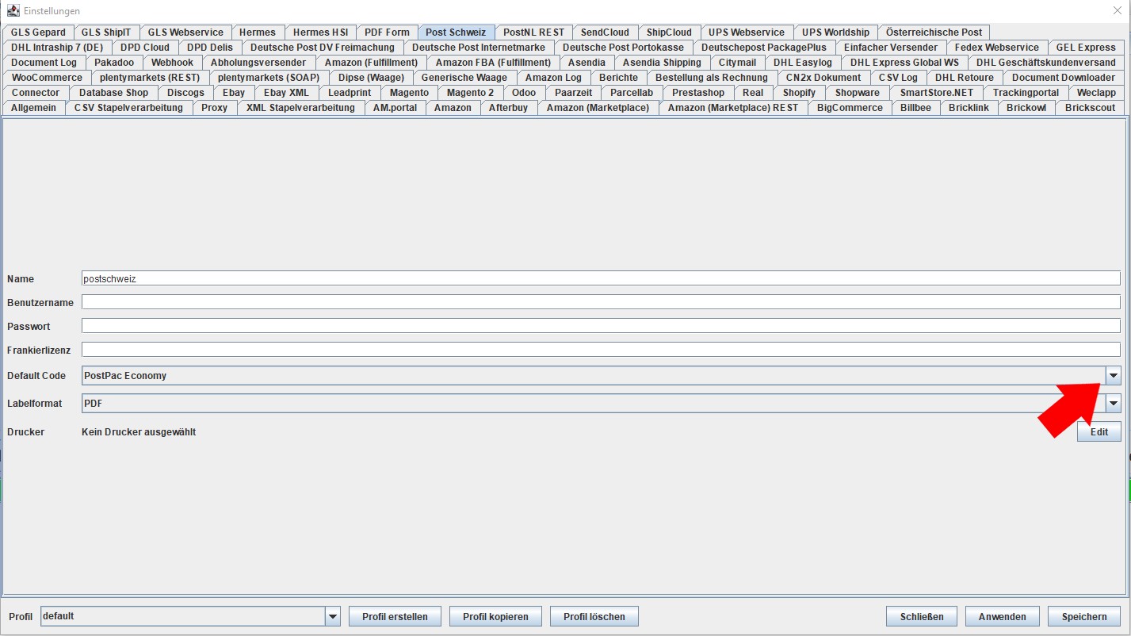Select the UPS Webservice tab
This screenshot has height=636, width=1131.
click(747, 33)
